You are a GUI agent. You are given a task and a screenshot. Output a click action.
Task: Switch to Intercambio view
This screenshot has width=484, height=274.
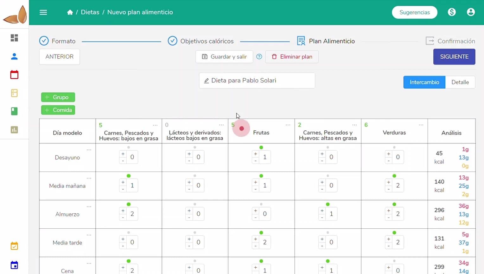pyautogui.click(x=424, y=82)
